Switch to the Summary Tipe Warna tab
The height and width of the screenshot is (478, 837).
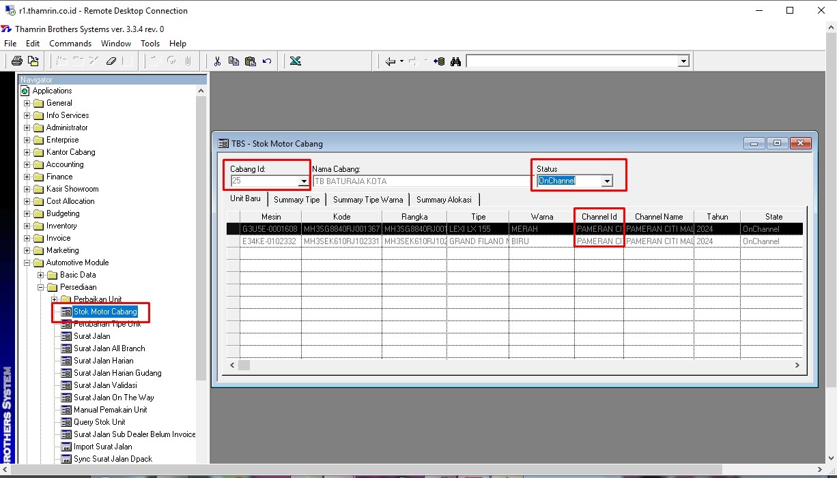[x=367, y=200]
